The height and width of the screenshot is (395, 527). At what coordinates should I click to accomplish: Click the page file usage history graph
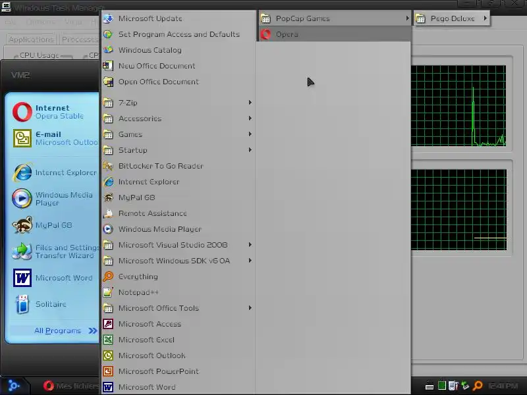pos(458,209)
